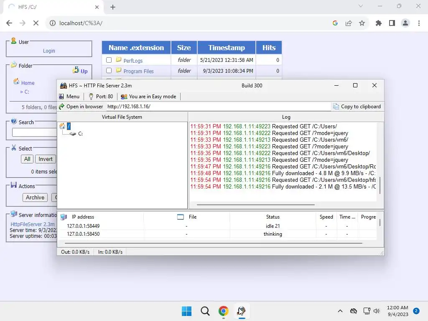Click the volume icon in system tray
Screen dimensions: 428x321
click(x=377, y=311)
